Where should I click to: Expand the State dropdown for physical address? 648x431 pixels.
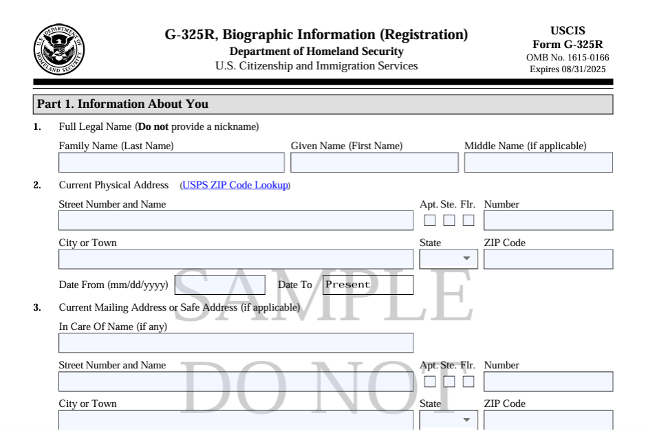[x=448, y=259]
